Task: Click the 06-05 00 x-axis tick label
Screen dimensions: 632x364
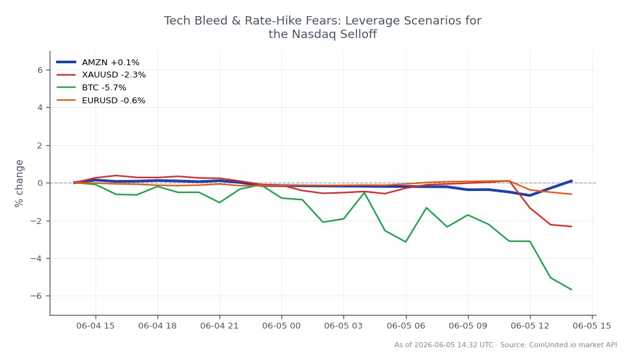Action: coord(281,325)
